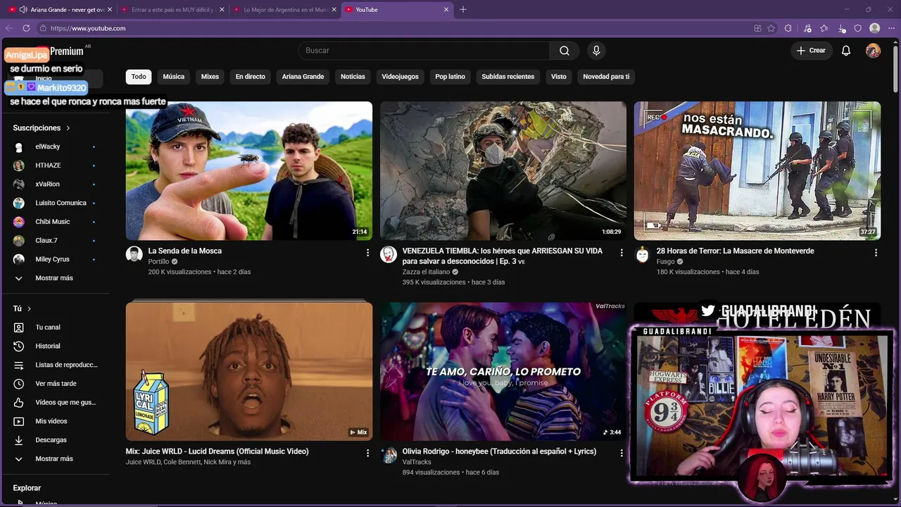The height and width of the screenshot is (507, 901).
Task: Open the media control music icon
Action: tap(807, 28)
